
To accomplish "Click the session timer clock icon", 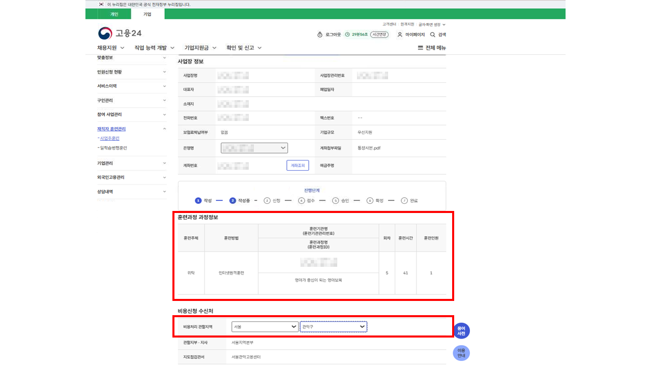I will [347, 35].
